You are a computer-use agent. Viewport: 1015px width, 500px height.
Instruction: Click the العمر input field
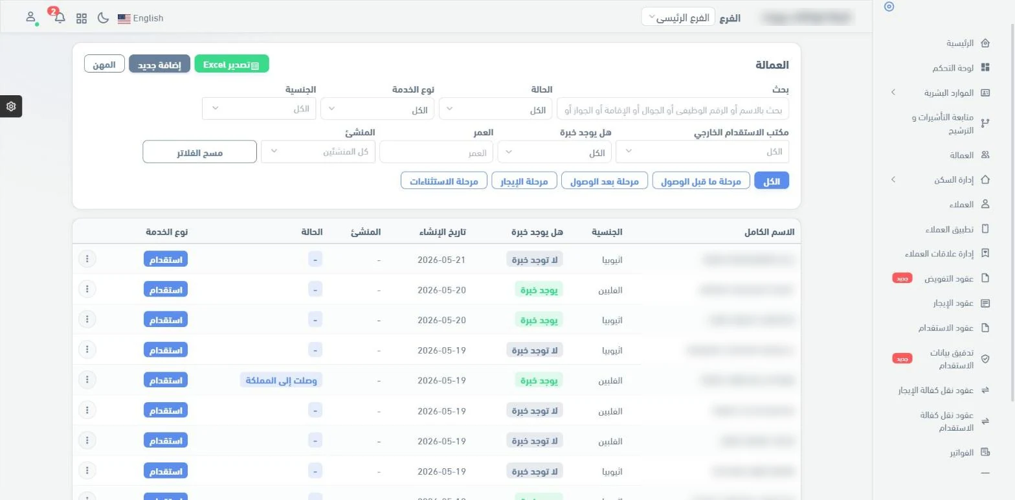point(436,152)
